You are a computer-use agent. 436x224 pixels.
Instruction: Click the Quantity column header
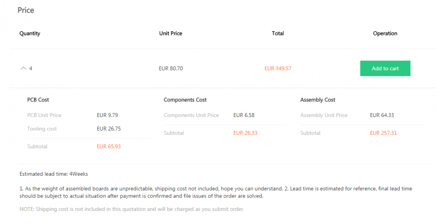click(x=30, y=33)
